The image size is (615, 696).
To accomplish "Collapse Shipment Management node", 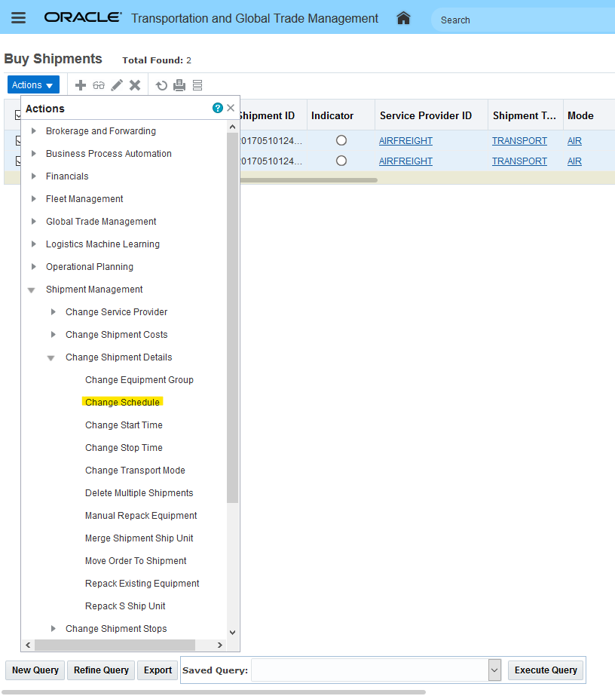I will point(32,290).
